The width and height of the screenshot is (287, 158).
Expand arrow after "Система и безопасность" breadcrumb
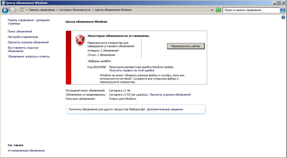click(x=93, y=10)
